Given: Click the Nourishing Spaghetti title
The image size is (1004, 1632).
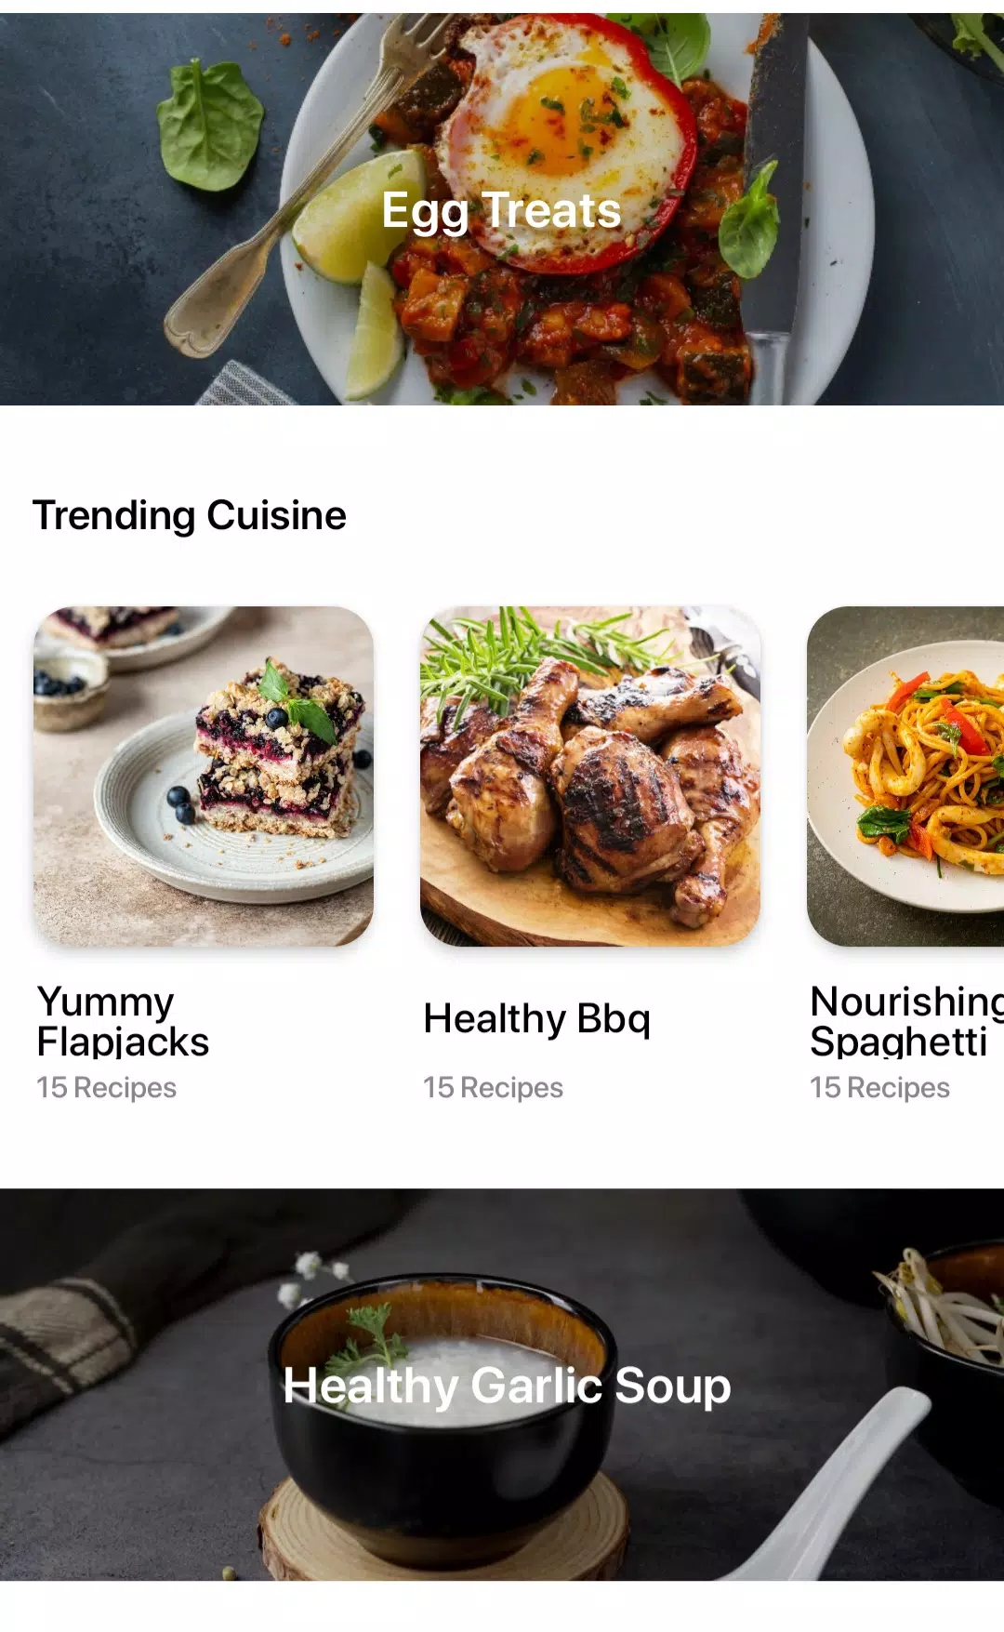Looking at the screenshot, I should point(906,1022).
